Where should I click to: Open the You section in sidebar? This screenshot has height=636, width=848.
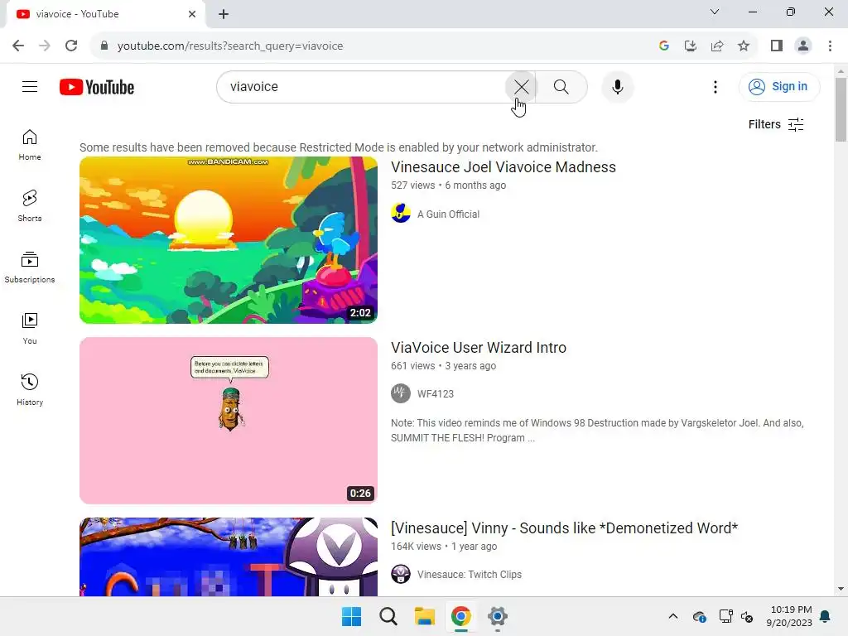point(30,328)
